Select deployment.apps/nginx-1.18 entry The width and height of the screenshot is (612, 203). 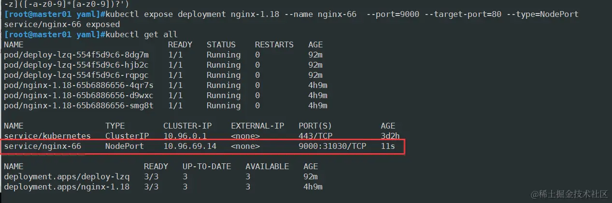pyautogui.click(x=67, y=187)
